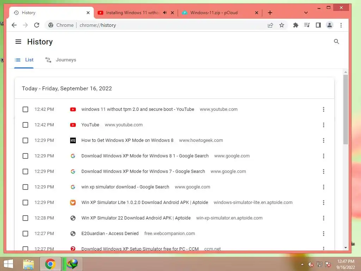This screenshot has width=361, height=271.
Task: Open Internet Download Manager taskbar icon
Action: (72, 264)
